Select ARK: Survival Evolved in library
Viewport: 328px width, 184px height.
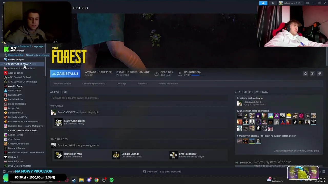[19, 77]
